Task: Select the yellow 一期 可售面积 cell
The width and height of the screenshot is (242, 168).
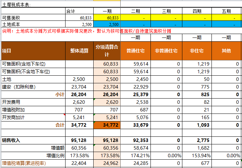Action: (107, 17)
